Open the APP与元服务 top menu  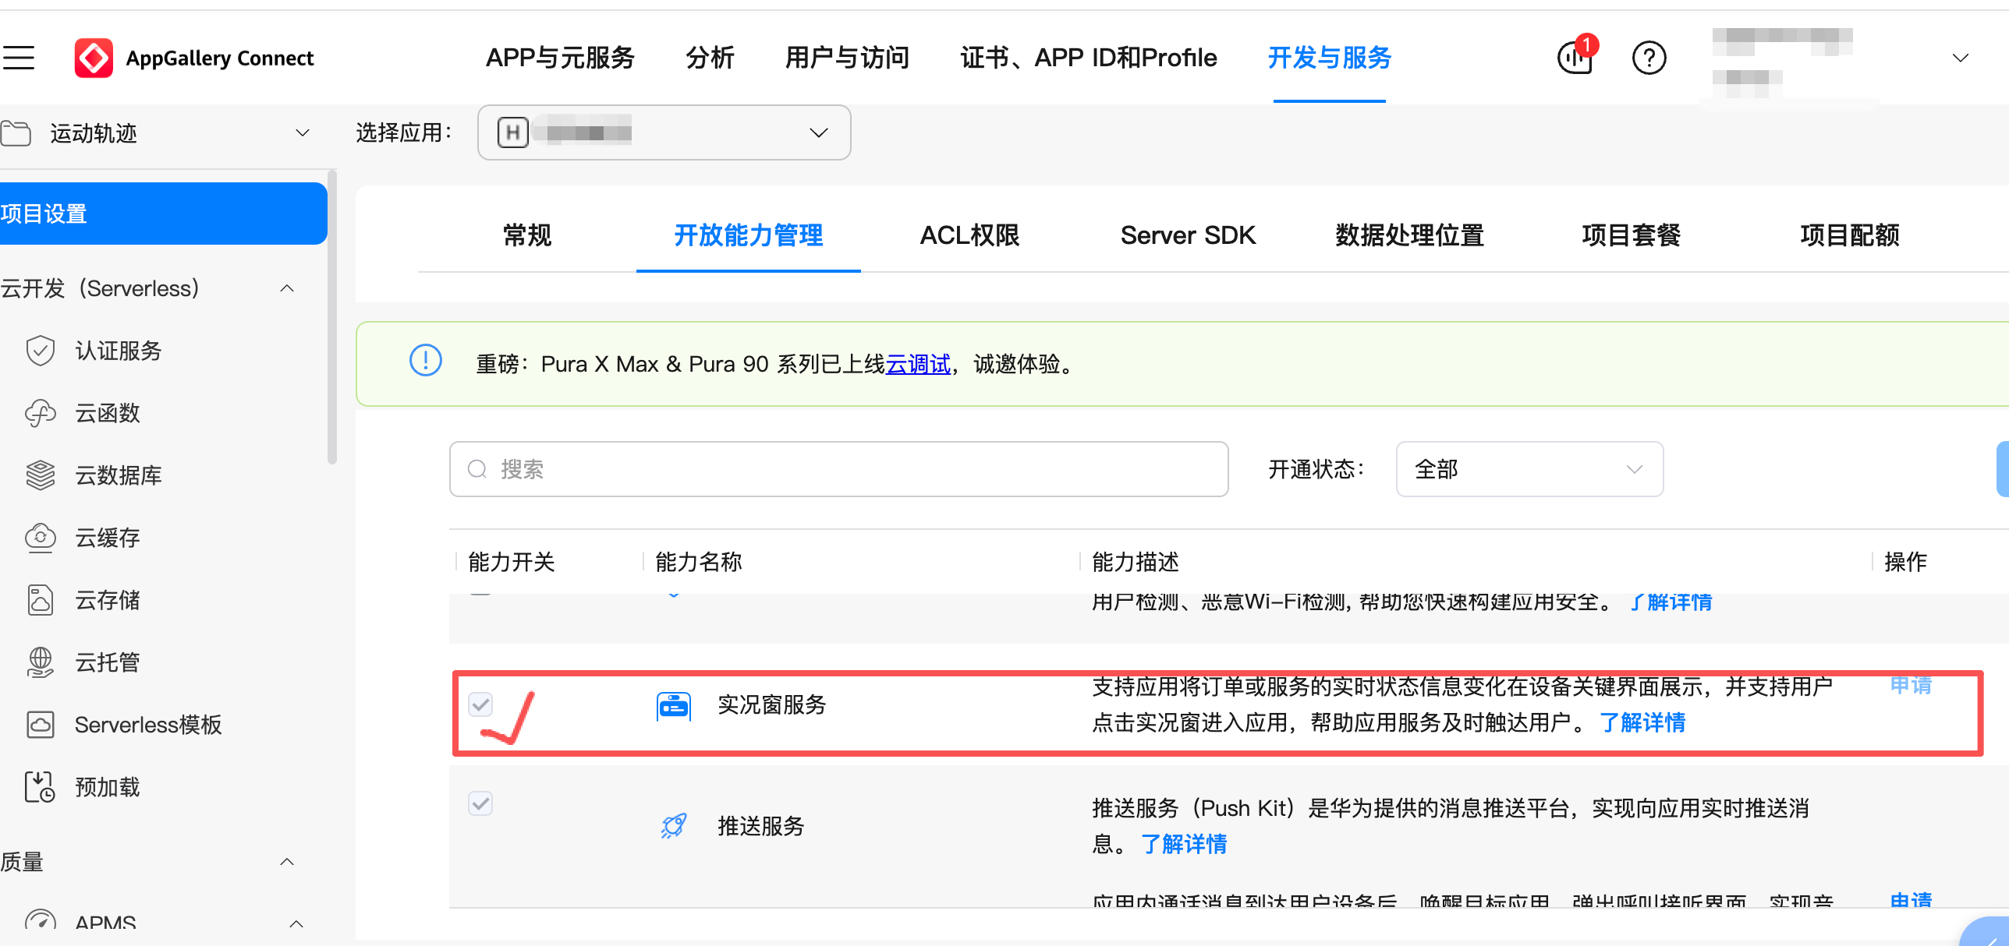pyautogui.click(x=560, y=58)
